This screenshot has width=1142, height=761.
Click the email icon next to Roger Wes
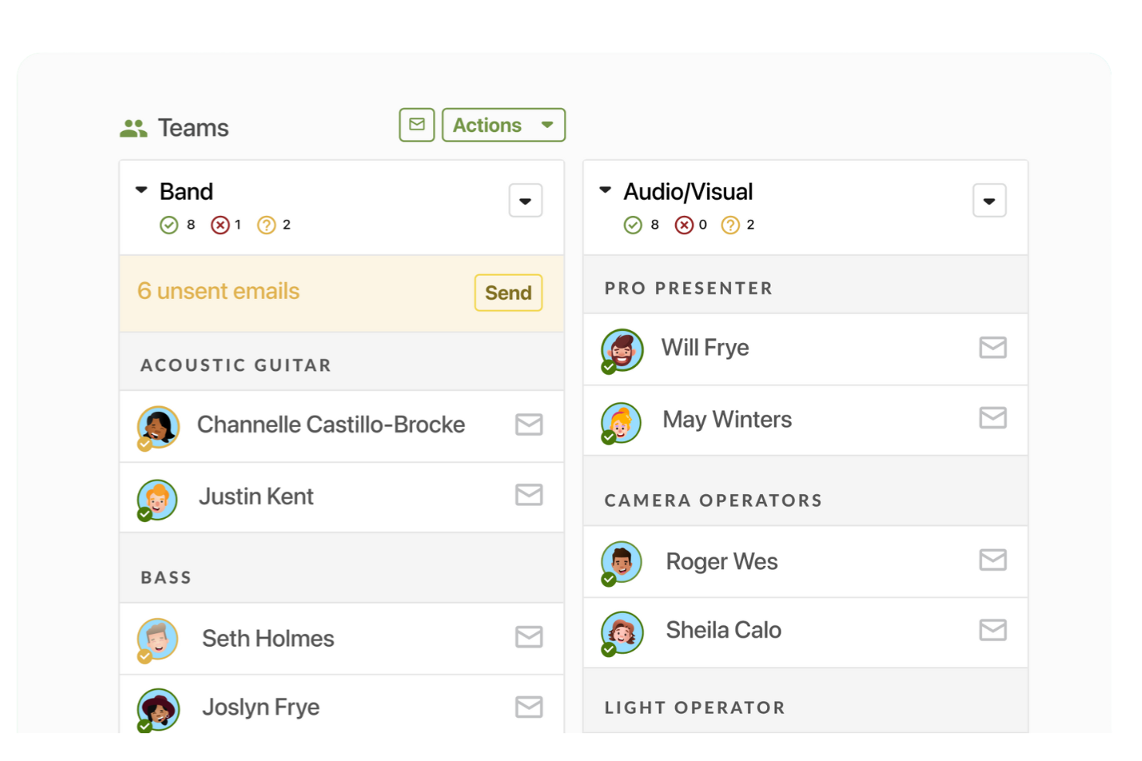pos(993,561)
